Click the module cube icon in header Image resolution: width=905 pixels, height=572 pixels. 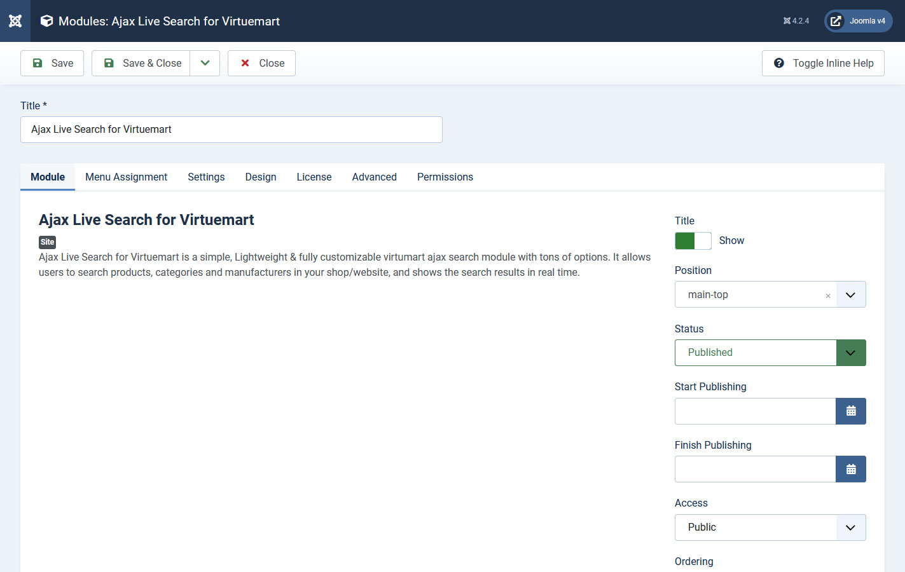46,21
